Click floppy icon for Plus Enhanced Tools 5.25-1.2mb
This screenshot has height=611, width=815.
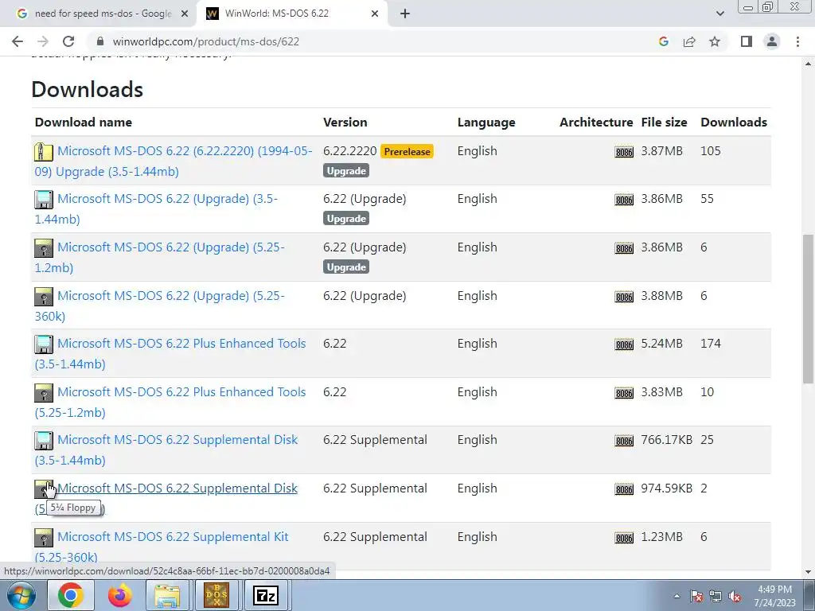click(44, 393)
